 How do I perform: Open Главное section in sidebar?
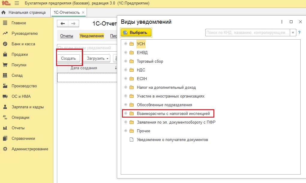click(x=19, y=23)
